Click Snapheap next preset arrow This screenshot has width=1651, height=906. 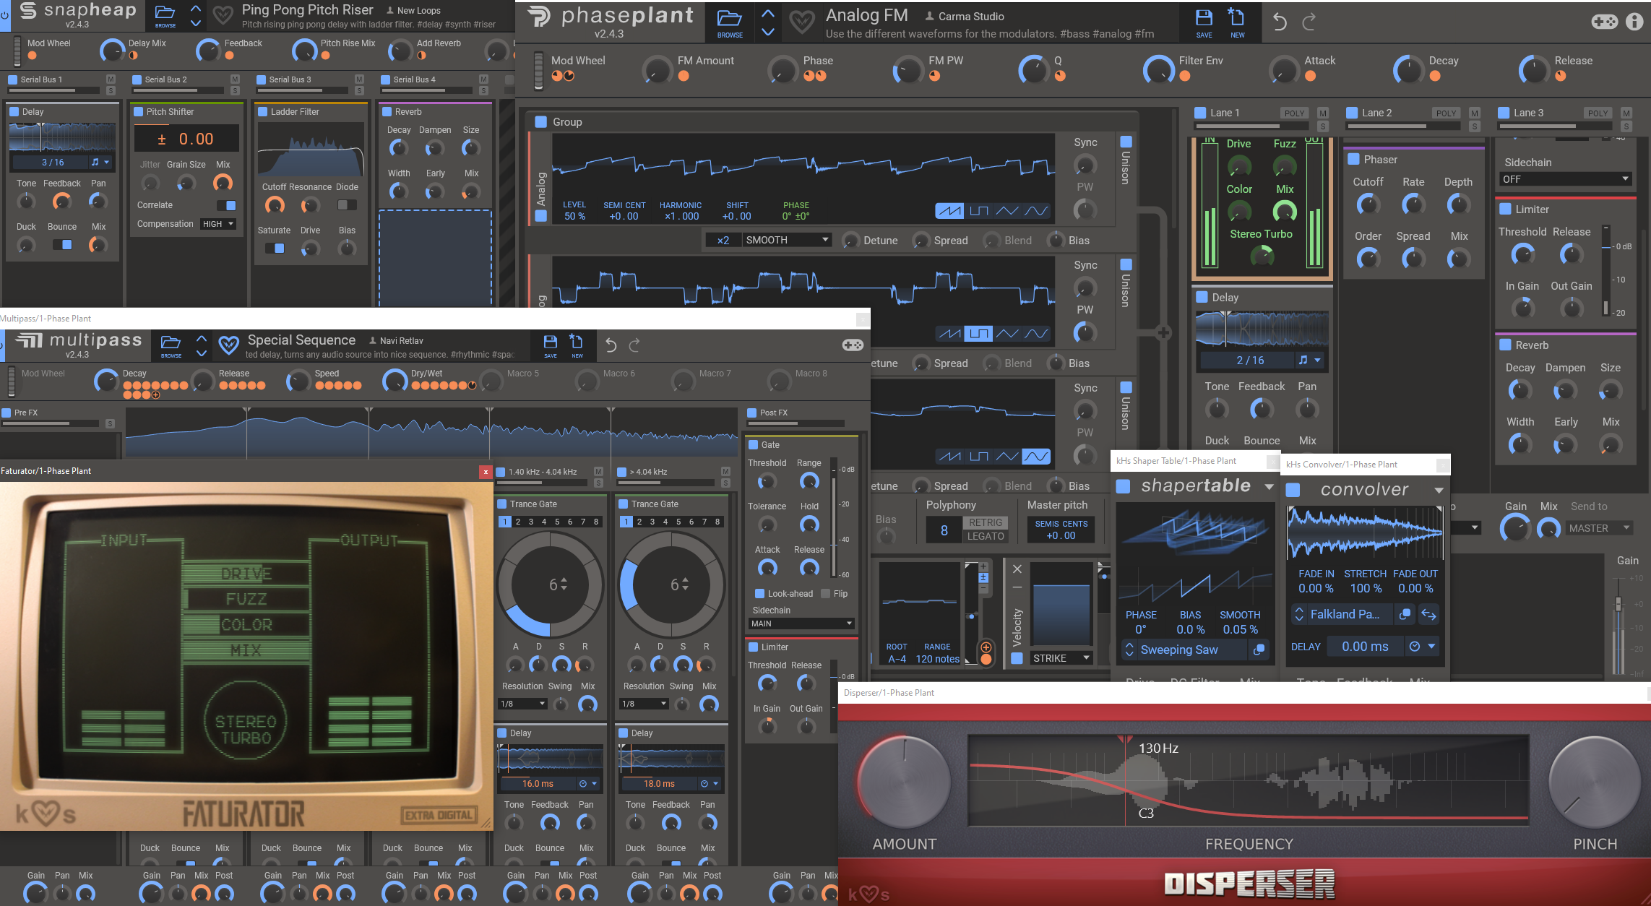(x=196, y=24)
